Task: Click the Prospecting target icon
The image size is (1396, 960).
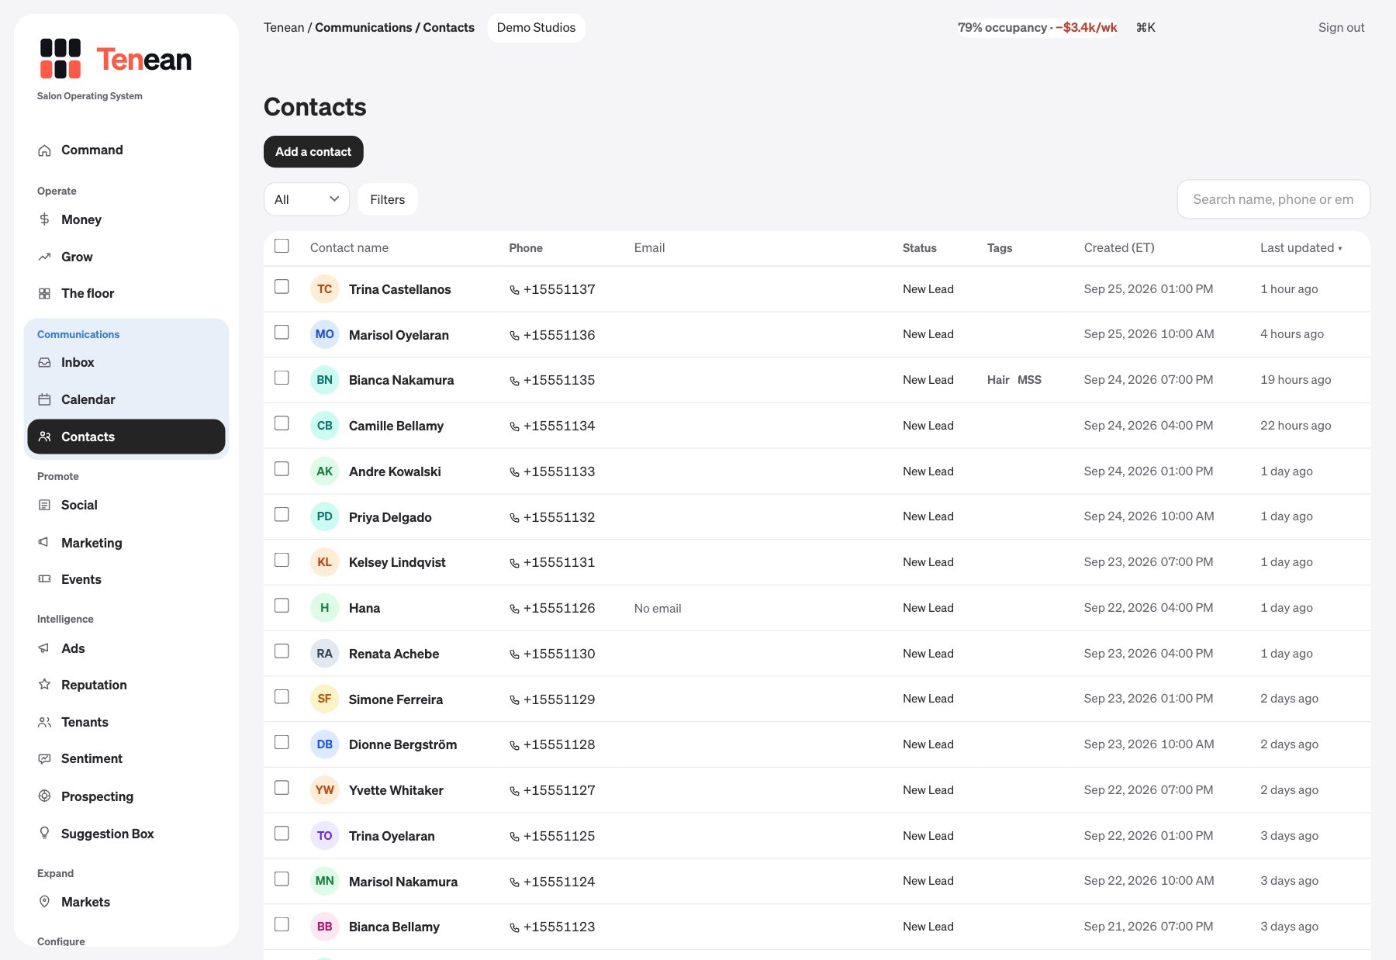Action: [x=45, y=796]
